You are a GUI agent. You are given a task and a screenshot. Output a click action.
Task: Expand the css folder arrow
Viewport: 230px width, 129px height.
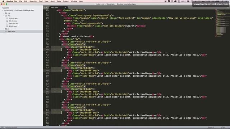pyautogui.click(x=4, y=13)
